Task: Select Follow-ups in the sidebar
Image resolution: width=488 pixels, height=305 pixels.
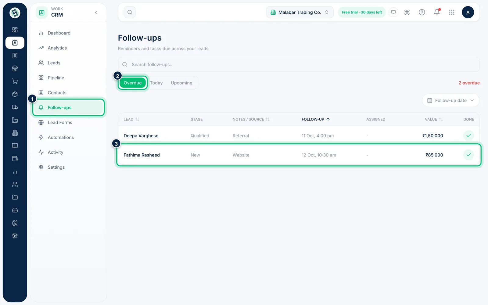Action: [68, 107]
